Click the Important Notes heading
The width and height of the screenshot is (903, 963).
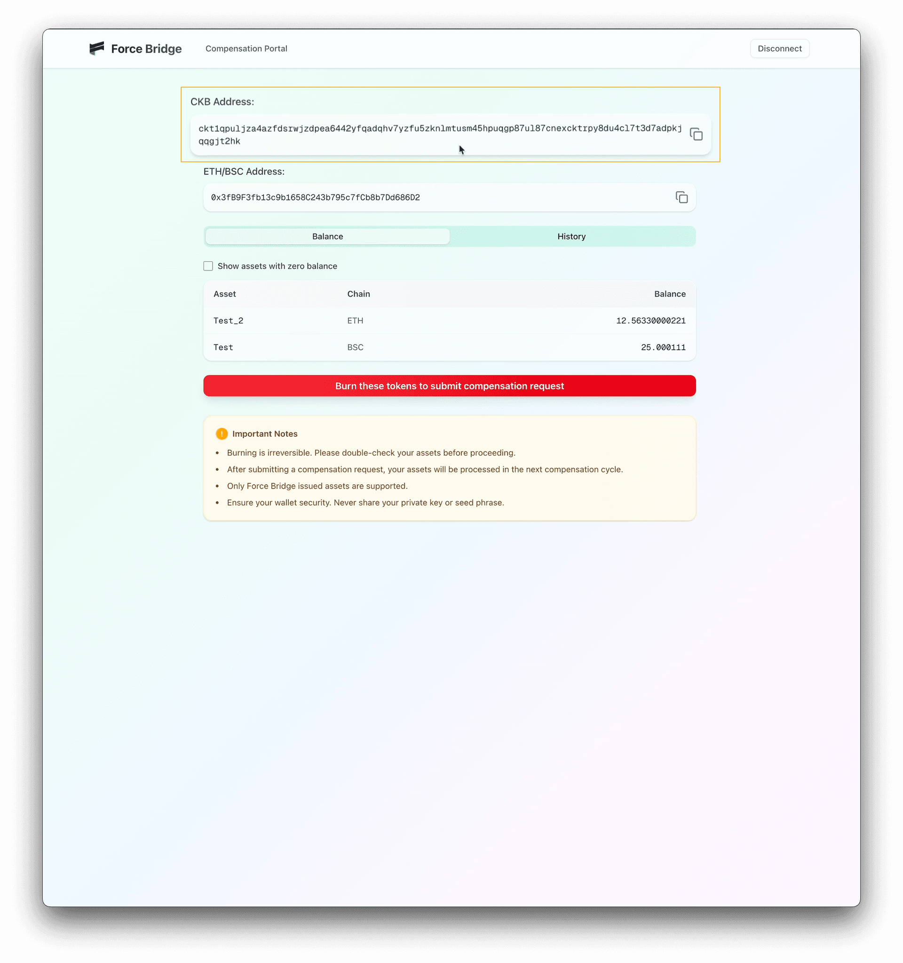[265, 434]
